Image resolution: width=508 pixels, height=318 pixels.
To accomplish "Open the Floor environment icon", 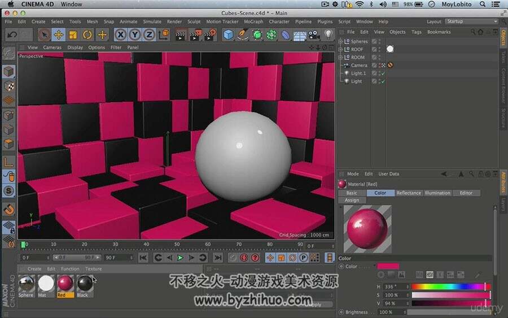I will tap(300, 35).
